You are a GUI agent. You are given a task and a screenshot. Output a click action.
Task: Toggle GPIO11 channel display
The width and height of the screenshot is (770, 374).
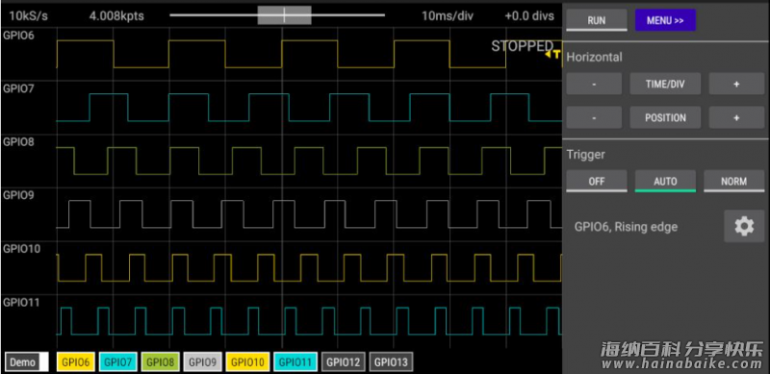[295, 362]
